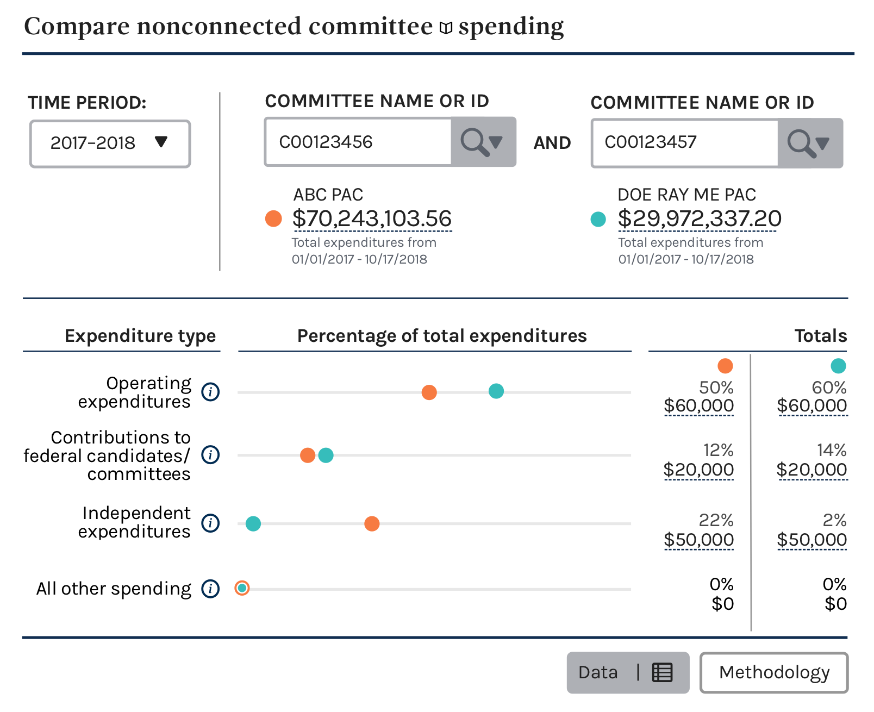Select teal dot on Independent expenditures line
This screenshot has height=712, width=874.
(x=253, y=524)
